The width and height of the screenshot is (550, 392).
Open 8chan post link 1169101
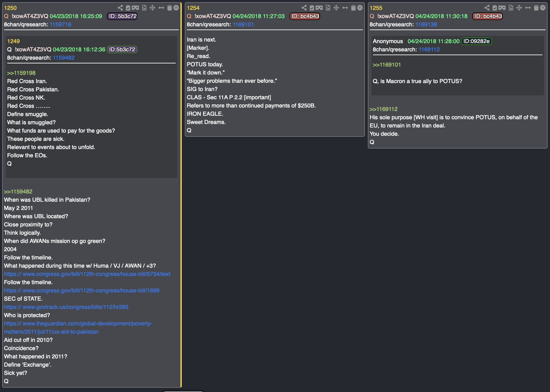point(243,24)
